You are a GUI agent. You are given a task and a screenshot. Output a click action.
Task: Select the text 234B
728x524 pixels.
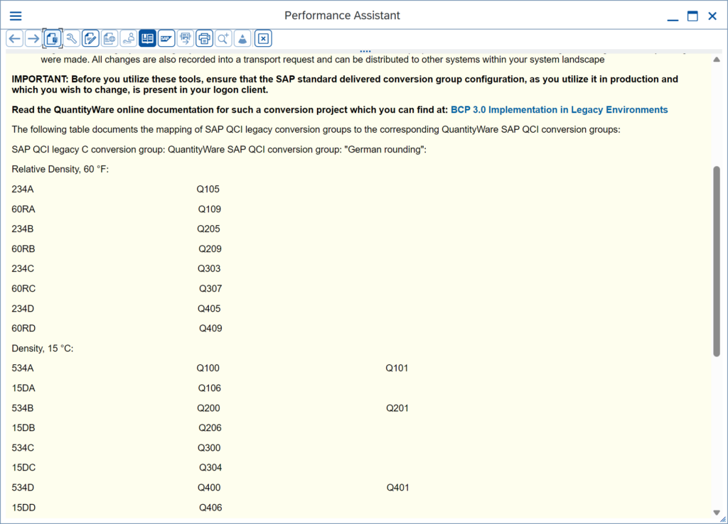[23, 229]
